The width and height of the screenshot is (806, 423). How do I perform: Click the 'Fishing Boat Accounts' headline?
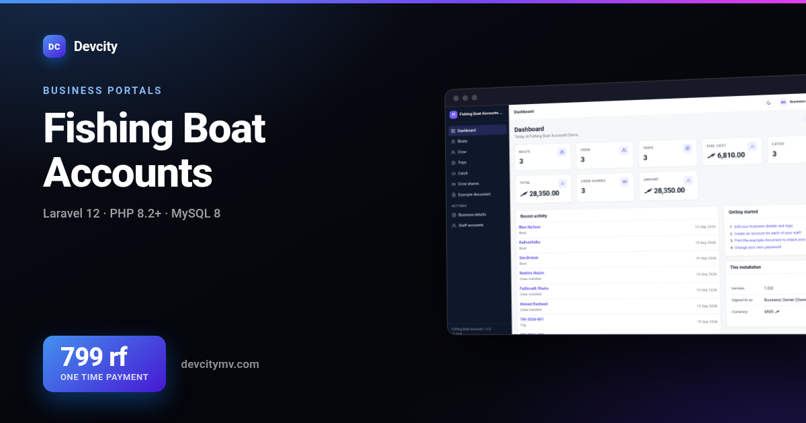(154, 150)
